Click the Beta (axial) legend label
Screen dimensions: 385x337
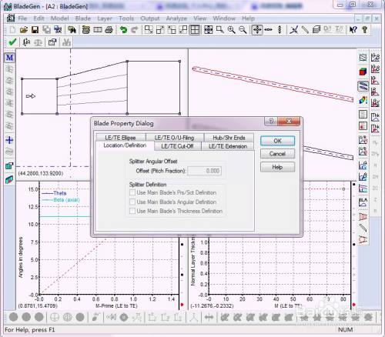tap(67, 200)
